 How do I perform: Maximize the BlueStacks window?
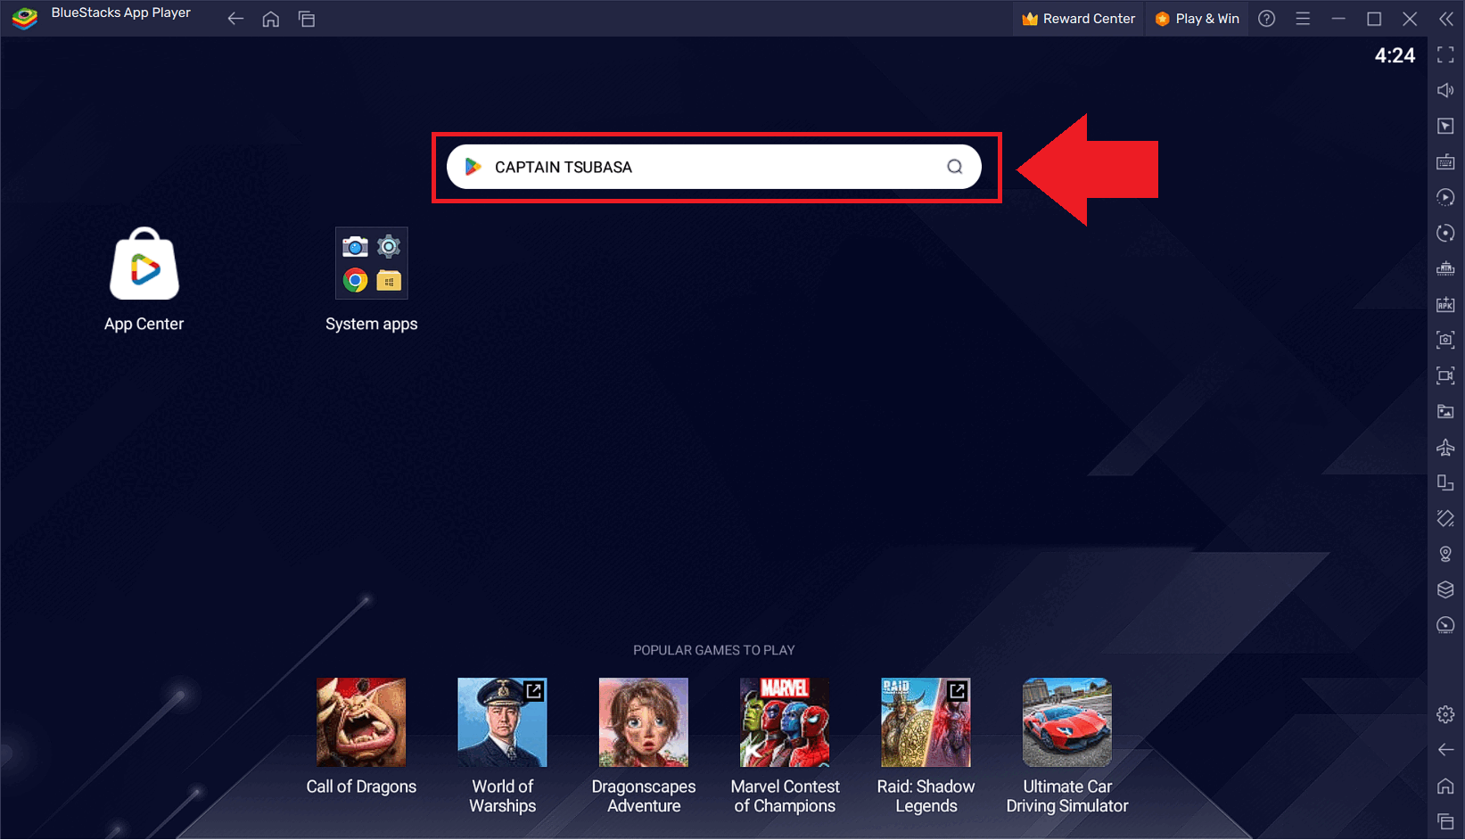(1374, 19)
